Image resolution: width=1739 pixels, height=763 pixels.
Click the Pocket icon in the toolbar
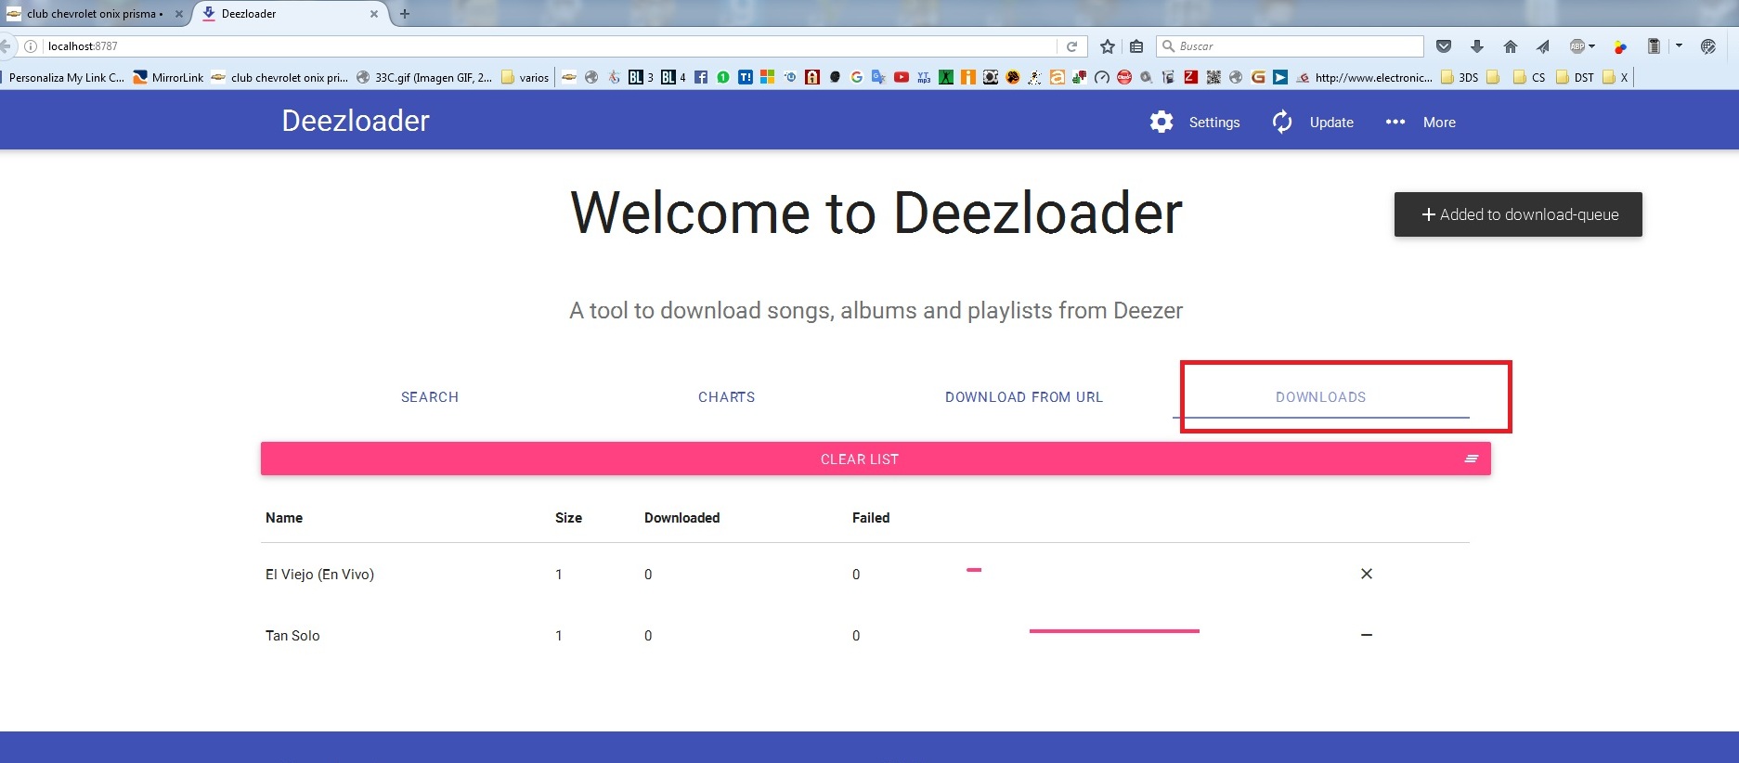(x=1443, y=46)
